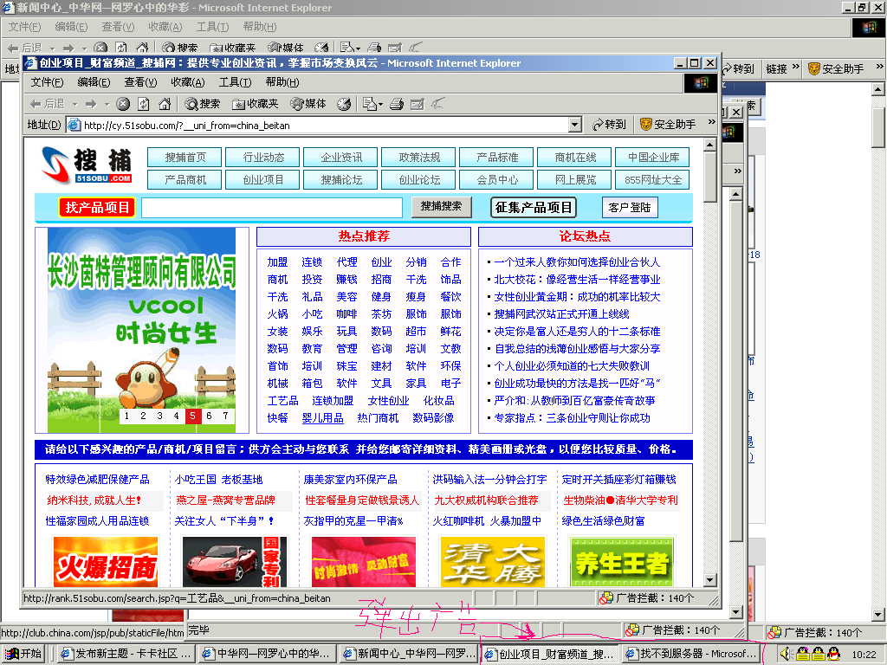Click the product search input field

pyautogui.click(x=271, y=208)
